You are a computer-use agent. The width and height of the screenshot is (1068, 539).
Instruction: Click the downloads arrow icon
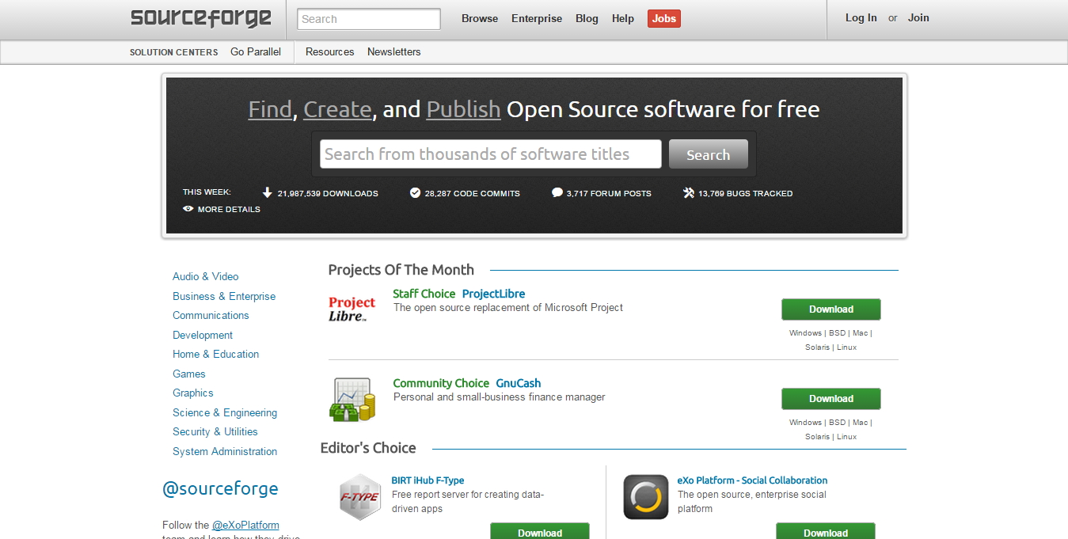pos(268,192)
